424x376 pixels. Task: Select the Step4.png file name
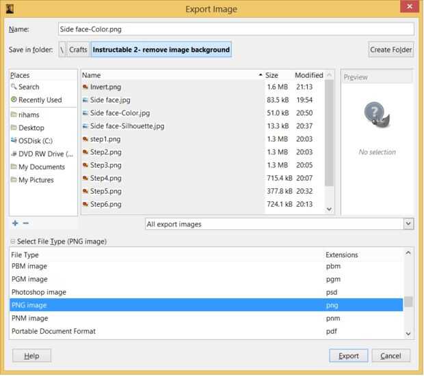(x=106, y=178)
